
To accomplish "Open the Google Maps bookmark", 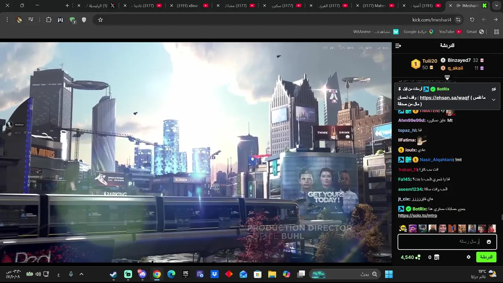I will [418, 32].
